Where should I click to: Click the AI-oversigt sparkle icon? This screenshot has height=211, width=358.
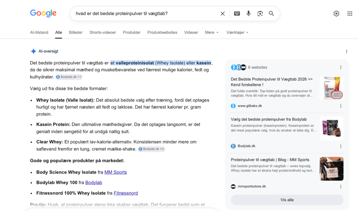tap(33, 51)
